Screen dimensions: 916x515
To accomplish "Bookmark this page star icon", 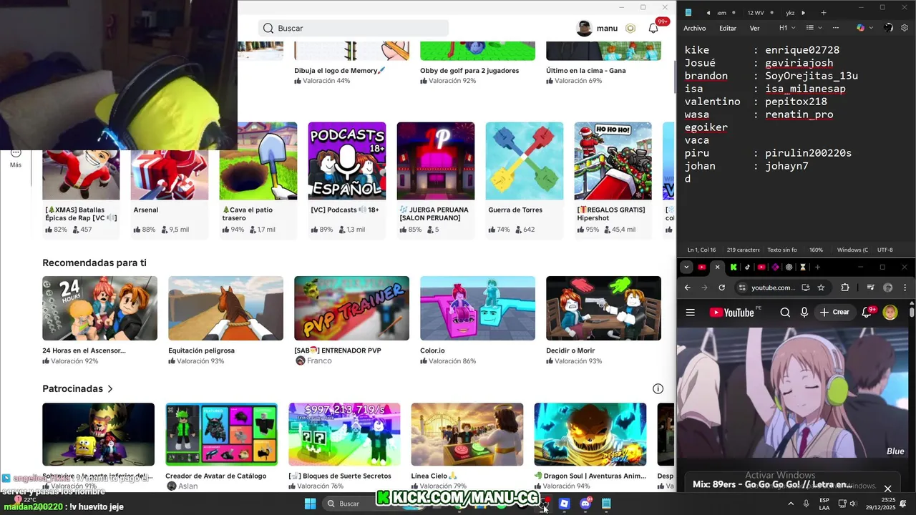I will click(x=821, y=288).
